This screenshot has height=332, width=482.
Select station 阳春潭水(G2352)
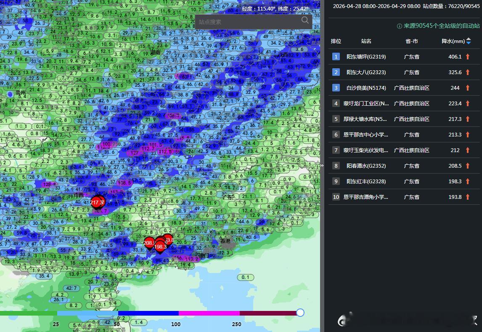click(366, 166)
